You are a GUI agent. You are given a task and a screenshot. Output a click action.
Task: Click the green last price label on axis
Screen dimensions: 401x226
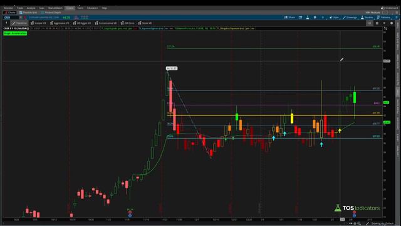[386, 102]
